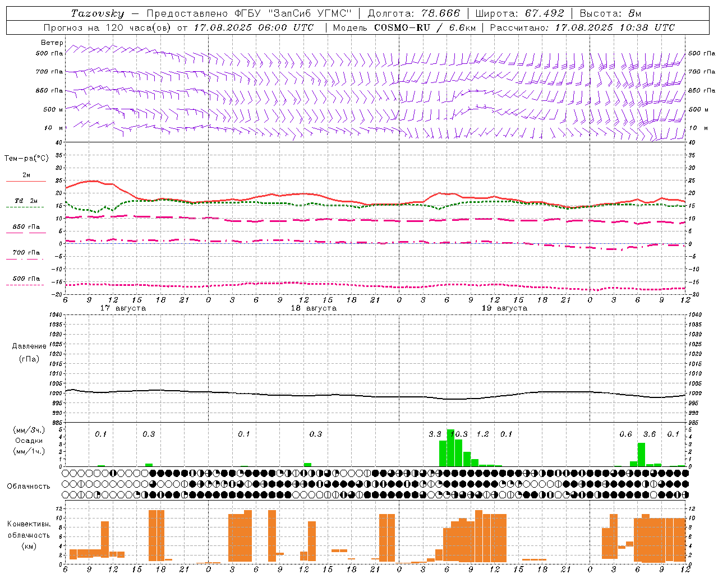
Task: Click the latitude value Широта: 67.492
Action: coord(519,13)
